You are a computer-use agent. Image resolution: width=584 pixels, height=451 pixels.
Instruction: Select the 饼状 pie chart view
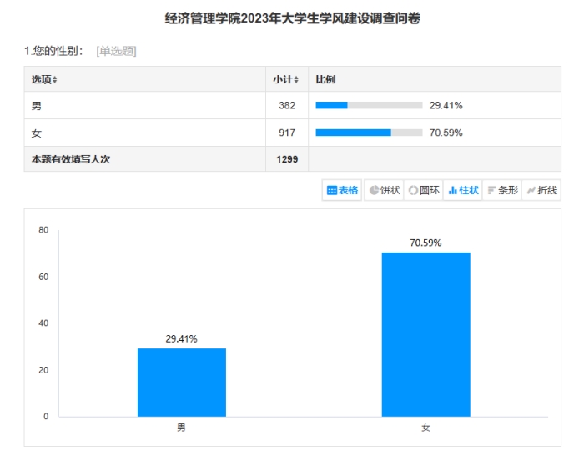[384, 190]
